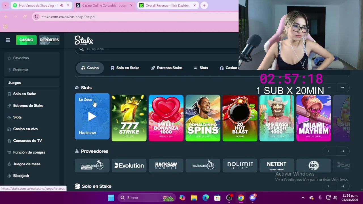Open Microsoft Edge from the taskbar

pyautogui.click(x=206, y=198)
